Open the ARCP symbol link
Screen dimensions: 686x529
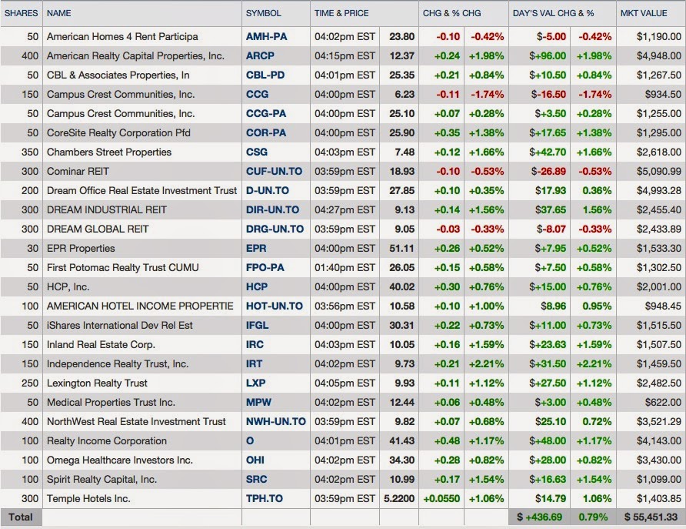(x=260, y=56)
